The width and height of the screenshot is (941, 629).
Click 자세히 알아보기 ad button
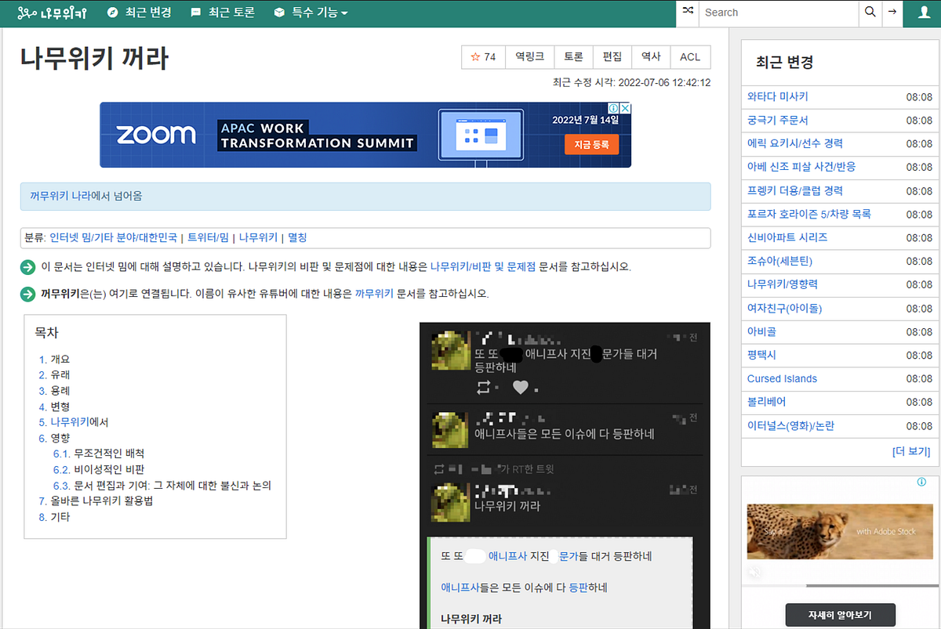click(x=840, y=615)
